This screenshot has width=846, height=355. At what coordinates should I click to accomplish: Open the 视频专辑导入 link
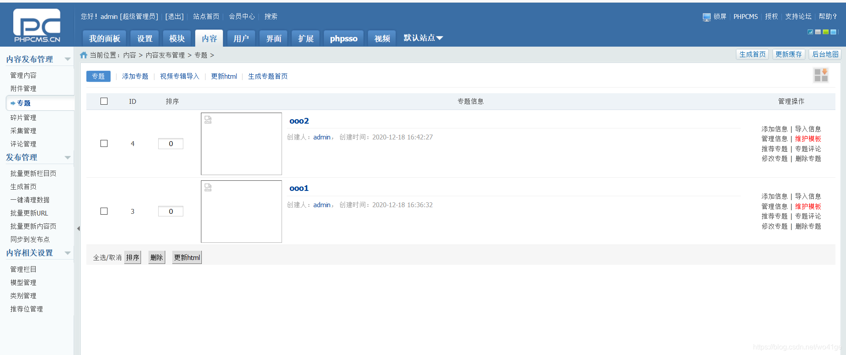pyautogui.click(x=180, y=76)
